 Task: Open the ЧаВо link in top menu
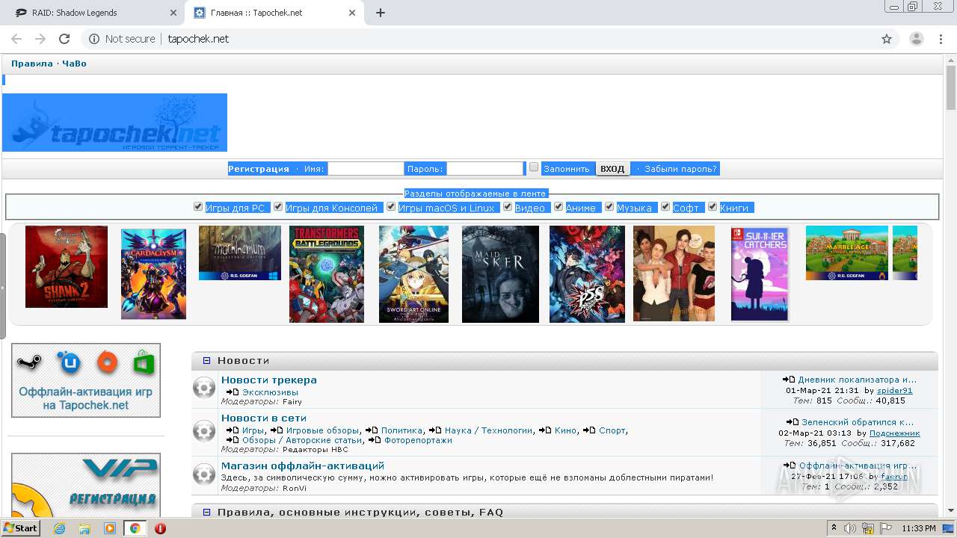click(x=74, y=64)
